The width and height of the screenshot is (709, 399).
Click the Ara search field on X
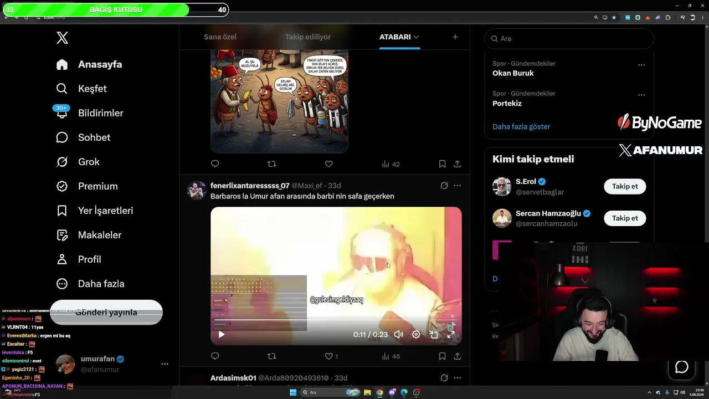(569, 39)
